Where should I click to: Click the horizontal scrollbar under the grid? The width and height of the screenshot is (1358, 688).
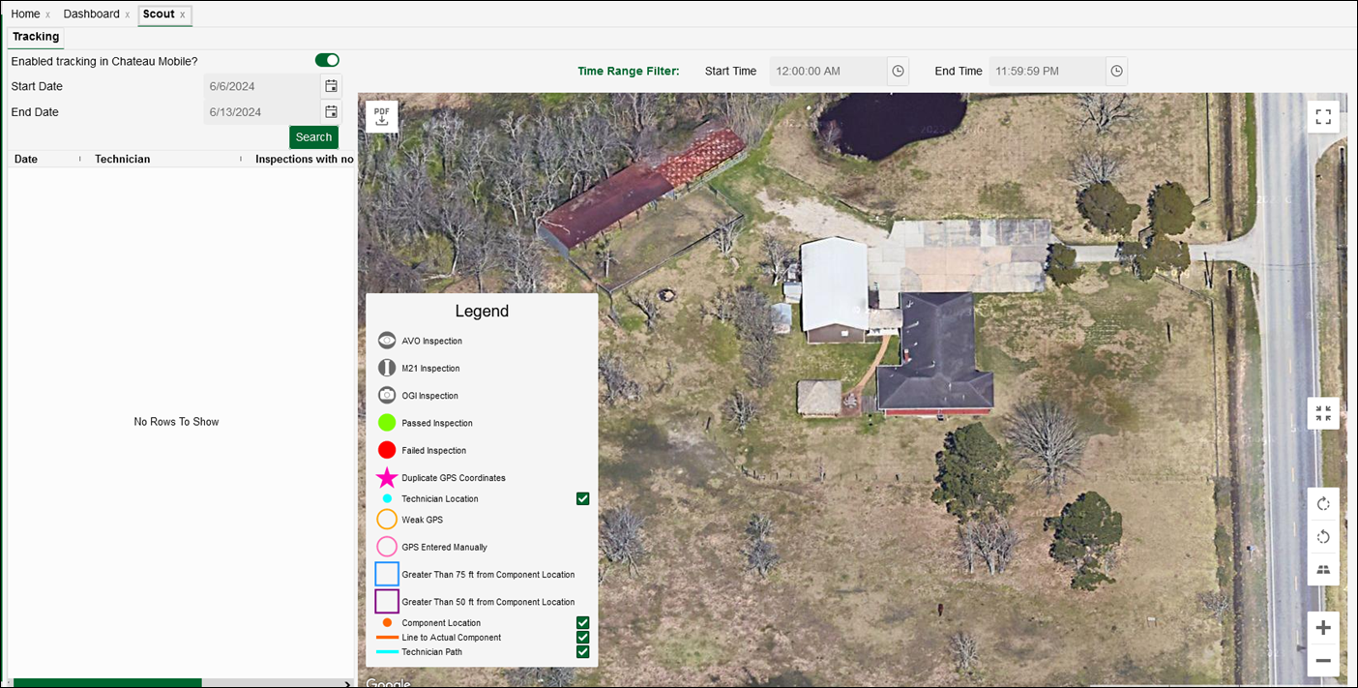(x=107, y=683)
